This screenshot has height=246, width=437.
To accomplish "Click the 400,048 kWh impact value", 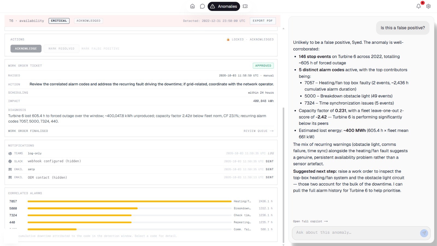I will tap(263, 101).
